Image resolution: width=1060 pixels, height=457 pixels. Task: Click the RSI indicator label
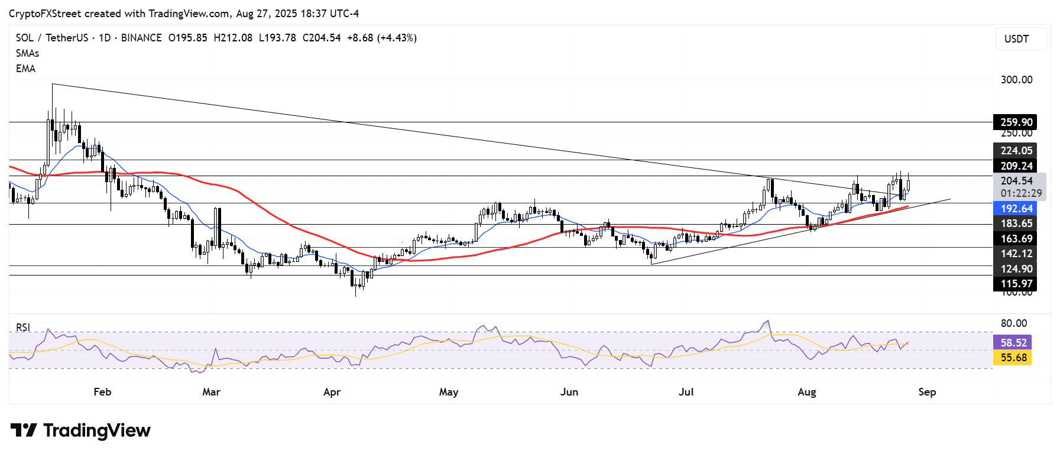23,328
